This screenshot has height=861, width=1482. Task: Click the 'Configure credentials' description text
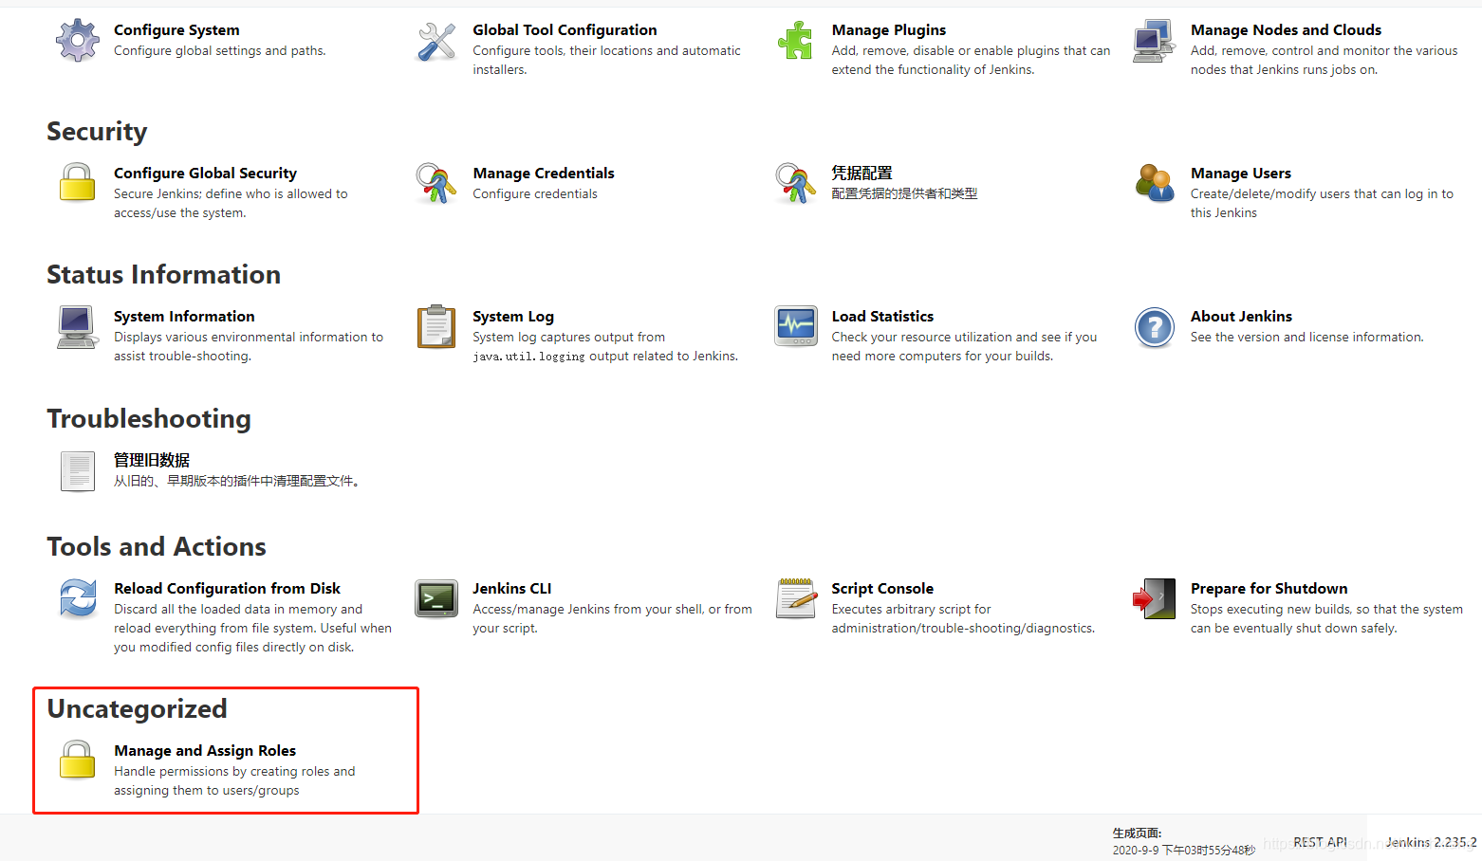tap(535, 194)
